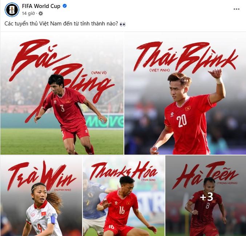Click the eyes emoji in the caption

pyautogui.click(x=123, y=24)
